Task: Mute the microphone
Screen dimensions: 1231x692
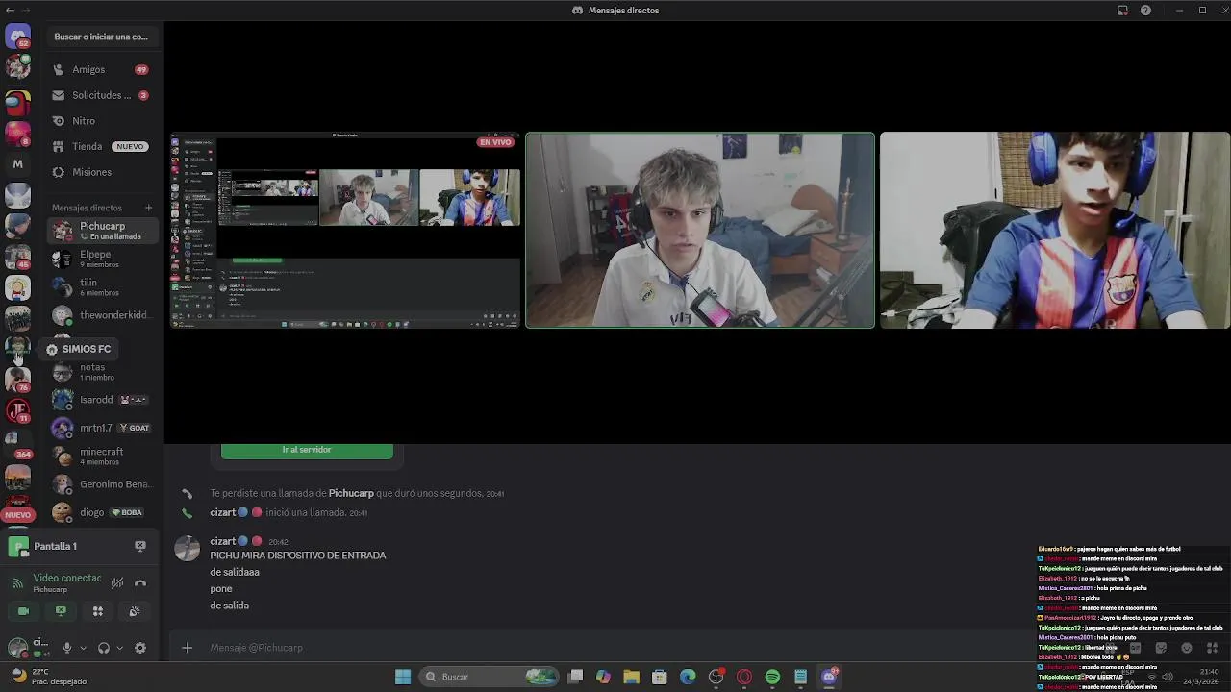Action: point(67,648)
